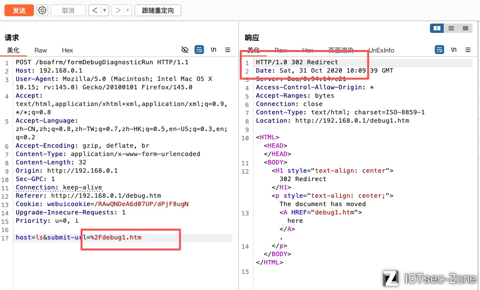Toggle hidden characters eye icon in request
Image resolution: width=480 pixels, height=290 pixels.
click(x=185, y=50)
